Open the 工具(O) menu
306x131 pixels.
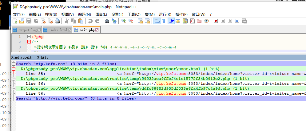point(134,14)
